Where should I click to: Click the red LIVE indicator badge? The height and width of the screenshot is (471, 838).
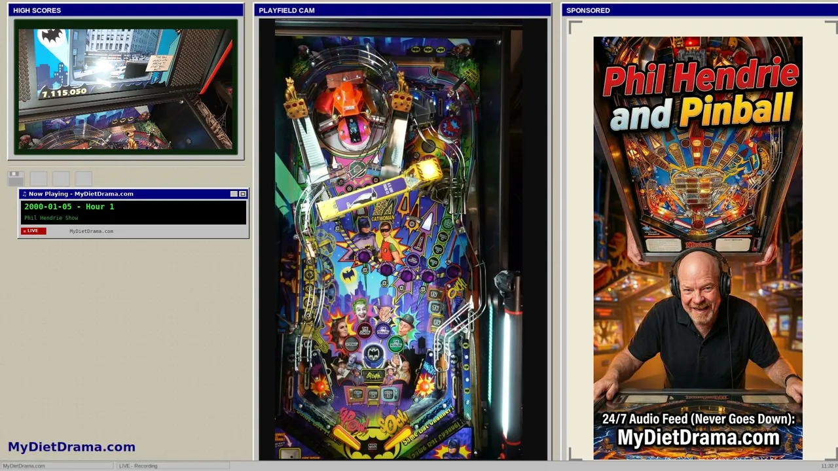[33, 231]
